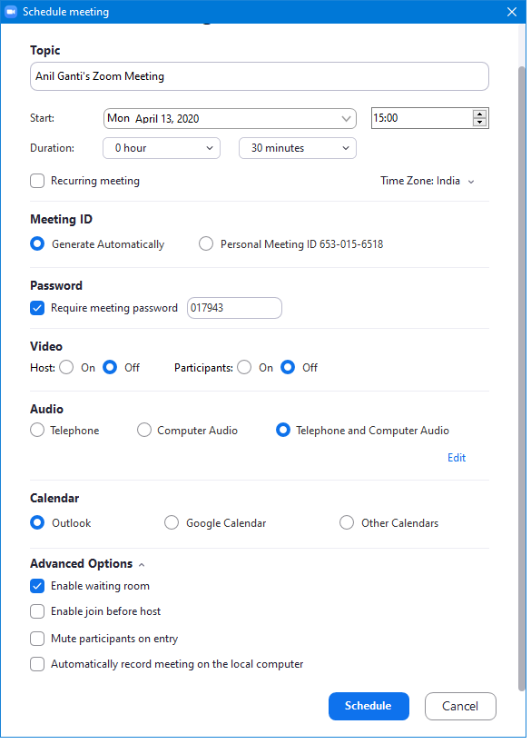Open the 0 hour duration dropdown

(162, 150)
